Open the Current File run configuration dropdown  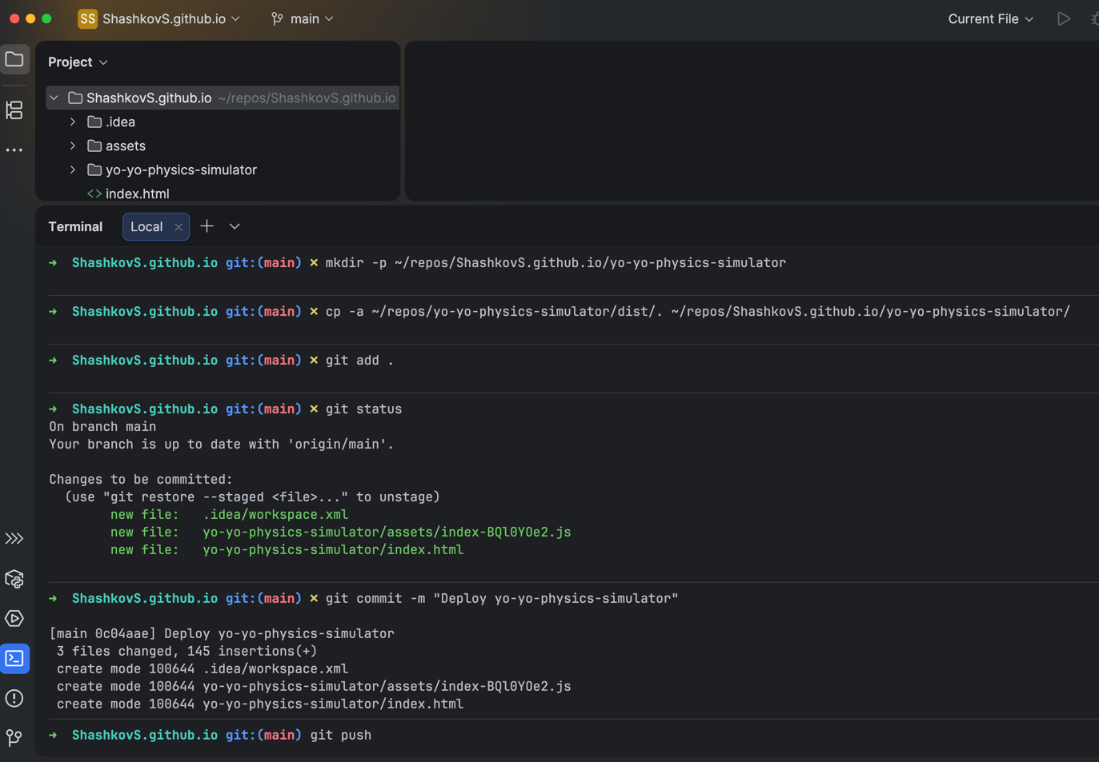(990, 18)
